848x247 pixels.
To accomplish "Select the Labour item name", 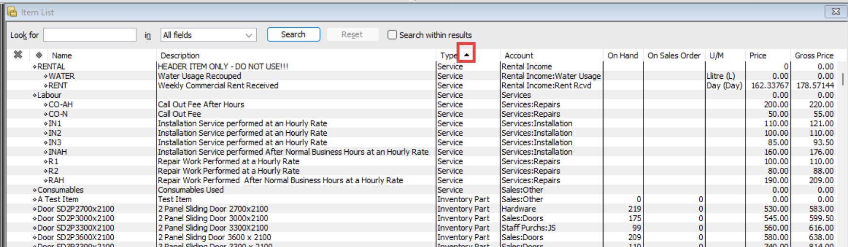I will tap(49, 95).
